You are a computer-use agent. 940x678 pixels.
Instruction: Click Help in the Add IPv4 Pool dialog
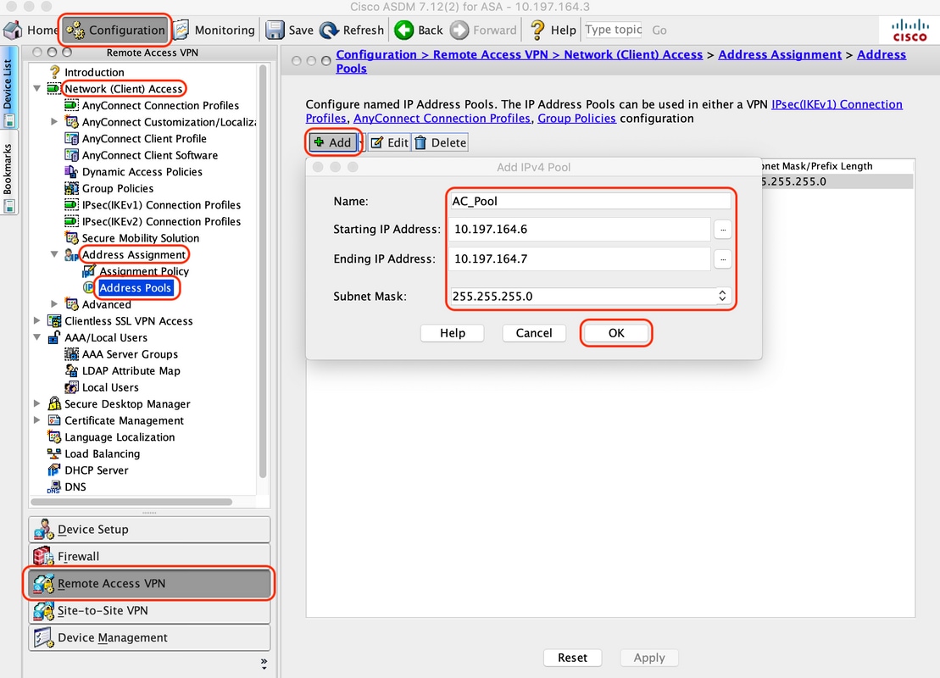coord(452,333)
